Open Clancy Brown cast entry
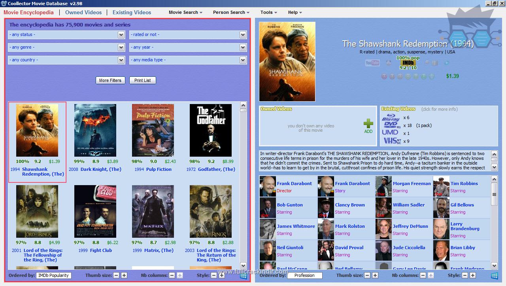 pyautogui.click(x=346, y=208)
